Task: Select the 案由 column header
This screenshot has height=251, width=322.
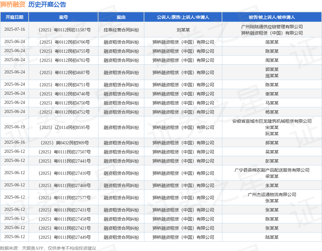Action: pos(121,17)
